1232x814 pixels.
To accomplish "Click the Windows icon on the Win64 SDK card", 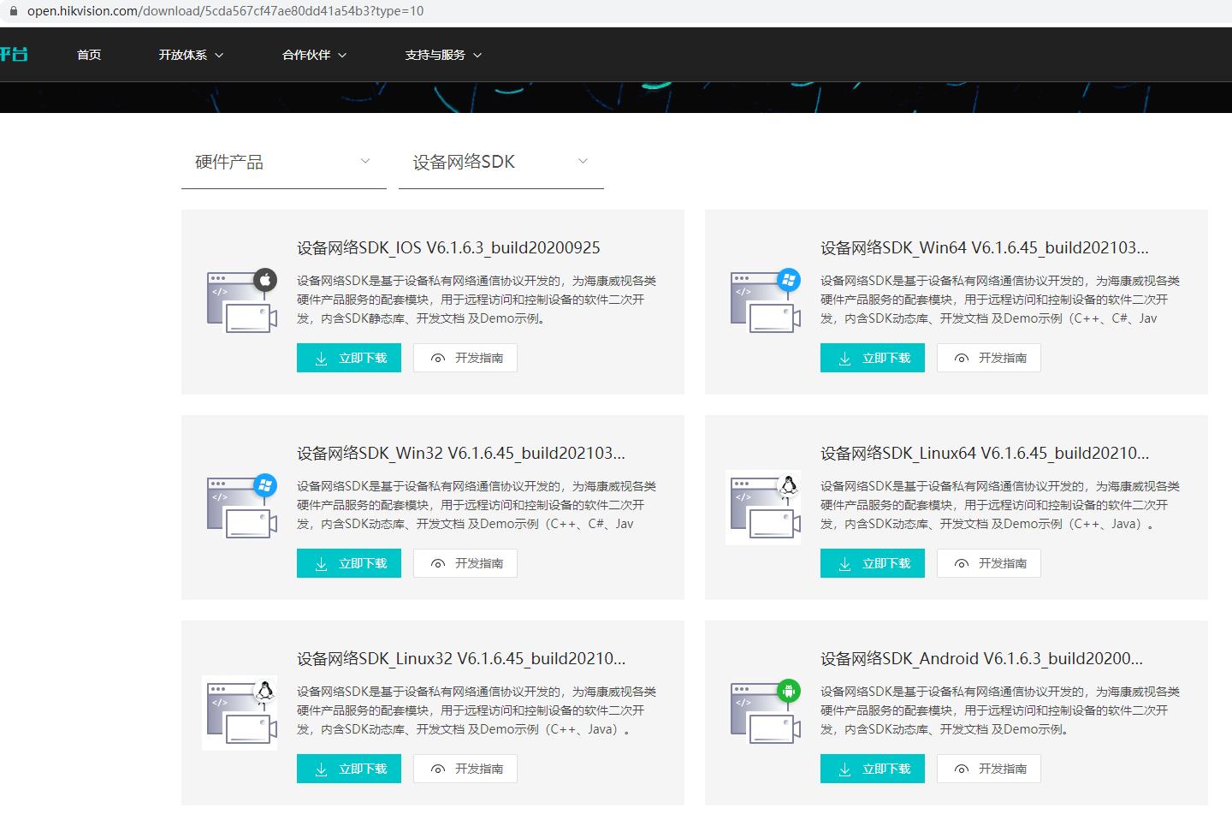I will (789, 279).
